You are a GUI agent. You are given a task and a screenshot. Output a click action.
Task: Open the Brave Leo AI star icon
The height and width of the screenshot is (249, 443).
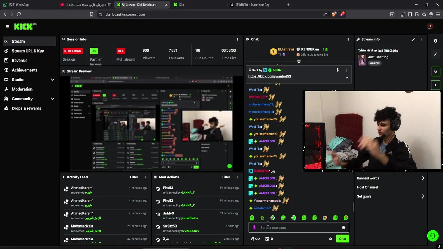(424, 14)
